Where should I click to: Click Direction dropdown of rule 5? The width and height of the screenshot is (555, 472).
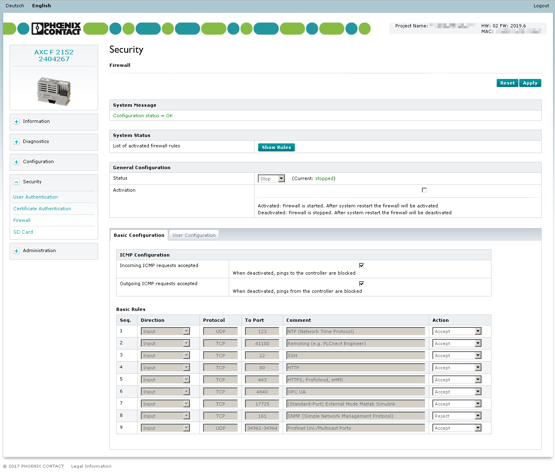click(x=165, y=380)
